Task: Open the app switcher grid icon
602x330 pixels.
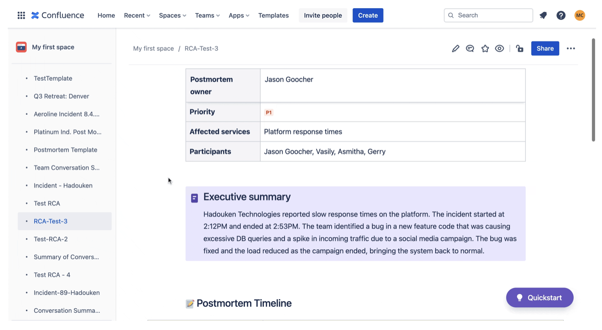Action: coord(21,15)
